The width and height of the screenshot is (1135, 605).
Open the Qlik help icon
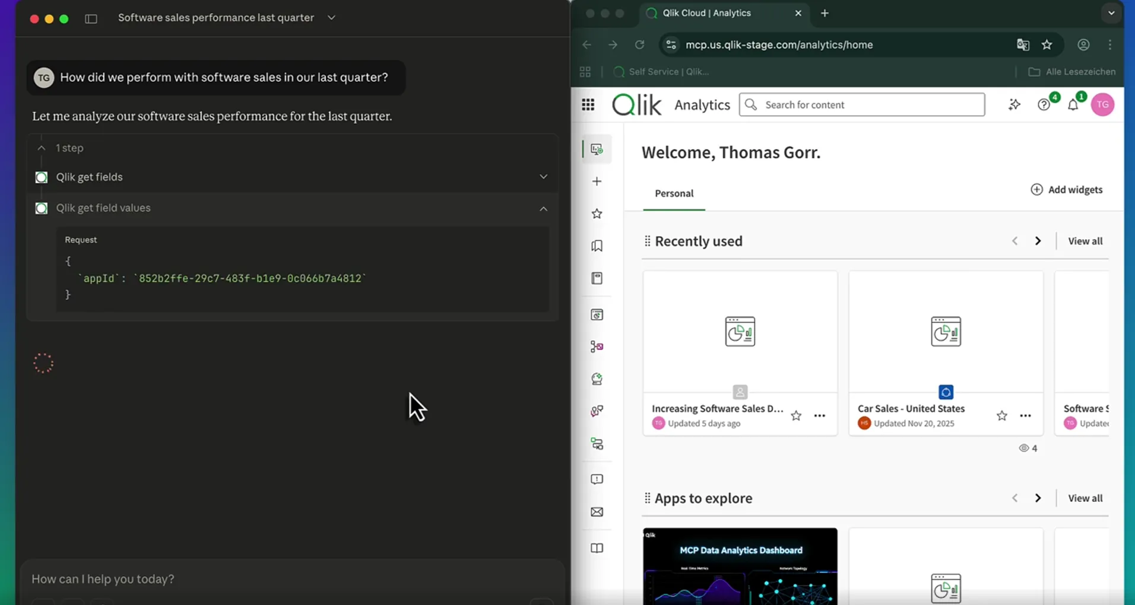[x=1044, y=105]
